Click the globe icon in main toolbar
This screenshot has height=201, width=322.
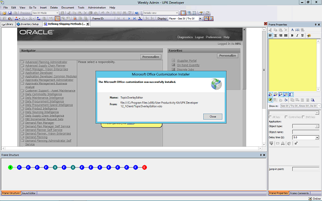[137, 13]
